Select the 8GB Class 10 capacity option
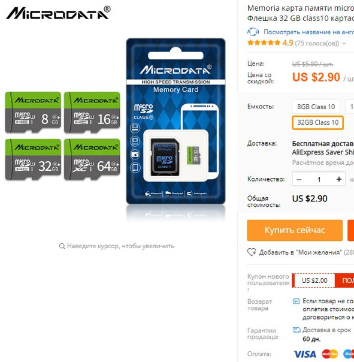The width and height of the screenshot is (354, 362). 316,107
